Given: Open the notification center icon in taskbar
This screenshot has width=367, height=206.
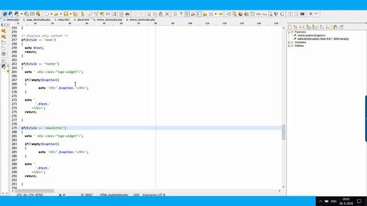Looking at the screenshot, I should pyautogui.click(x=360, y=201).
